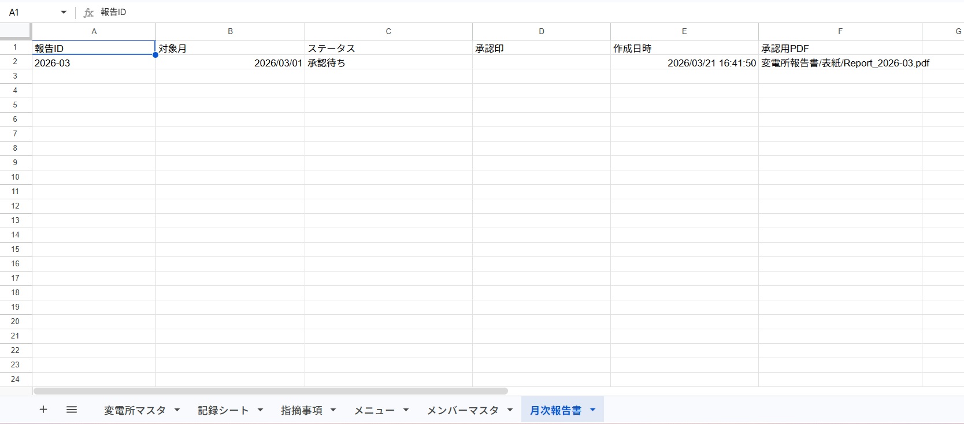Image resolution: width=964 pixels, height=424 pixels.
Task: Open the all sheets list icon
Action: (72, 410)
